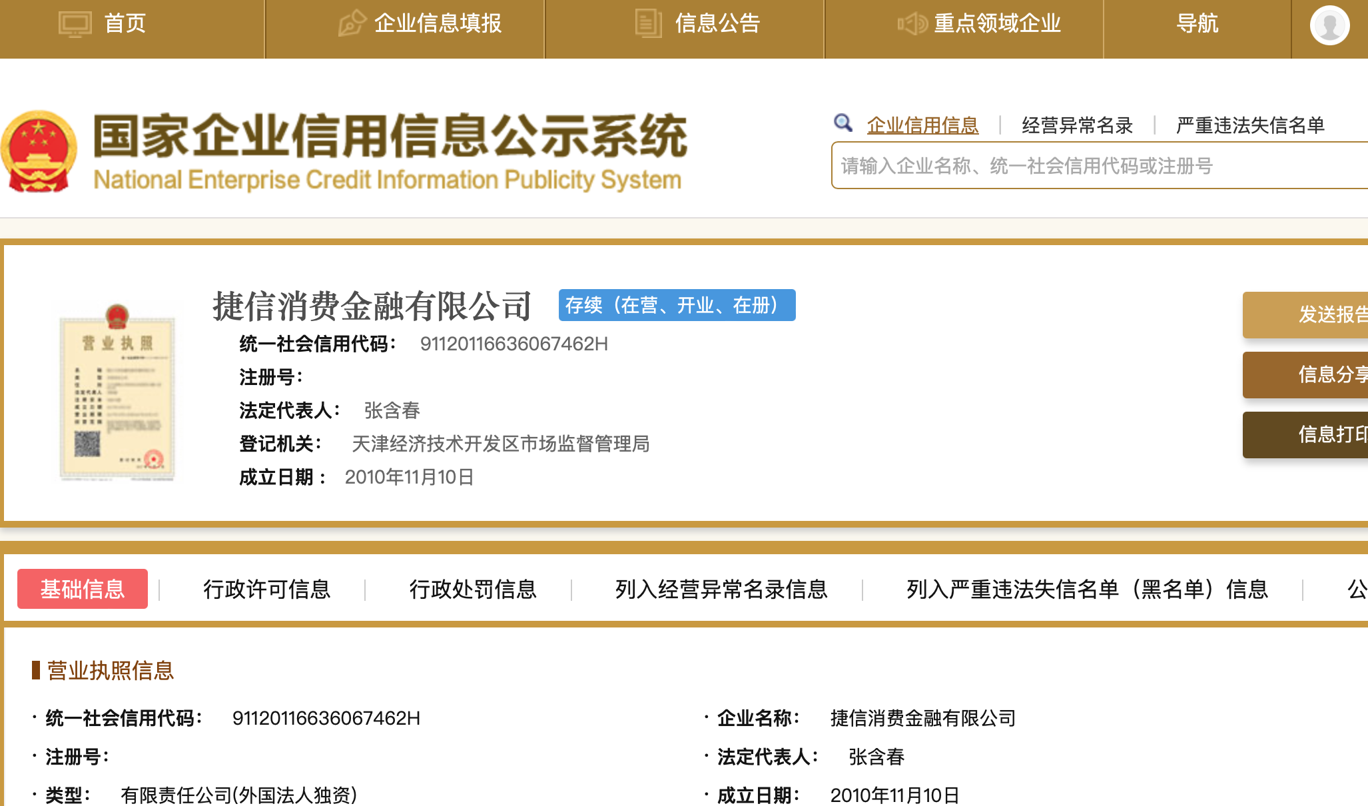
Task: View the business license thumbnail image
Action: tap(117, 392)
